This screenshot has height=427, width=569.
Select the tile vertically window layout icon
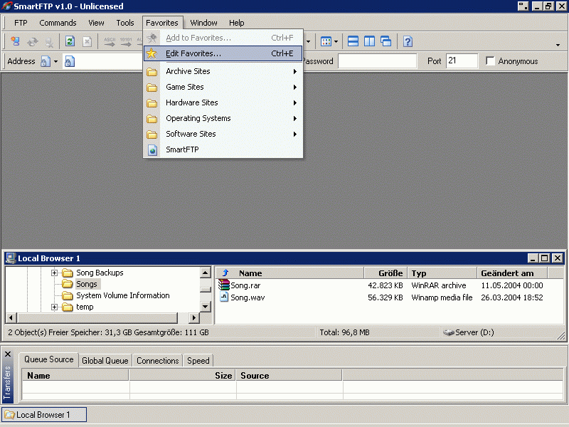(369, 42)
